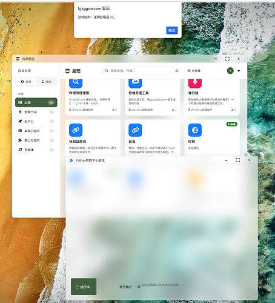
Task: Select the 桌面小组件 category
Action: (x=36, y=131)
